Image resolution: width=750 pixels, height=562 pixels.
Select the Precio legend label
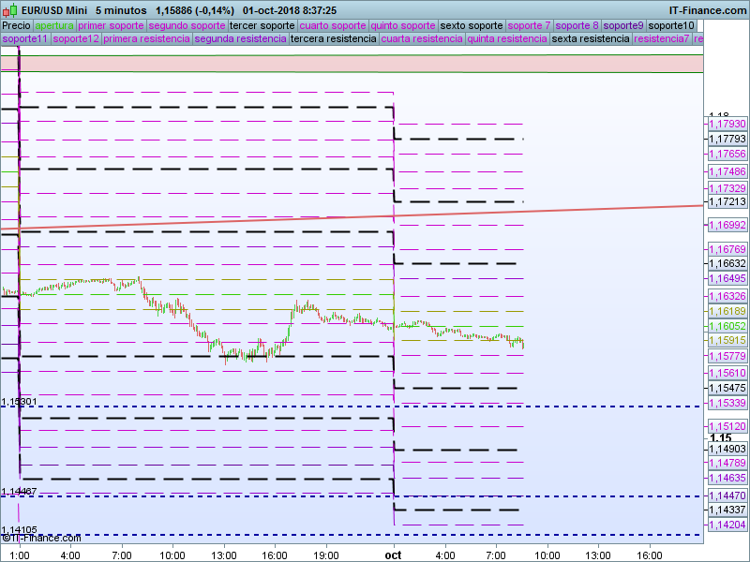coord(16,25)
